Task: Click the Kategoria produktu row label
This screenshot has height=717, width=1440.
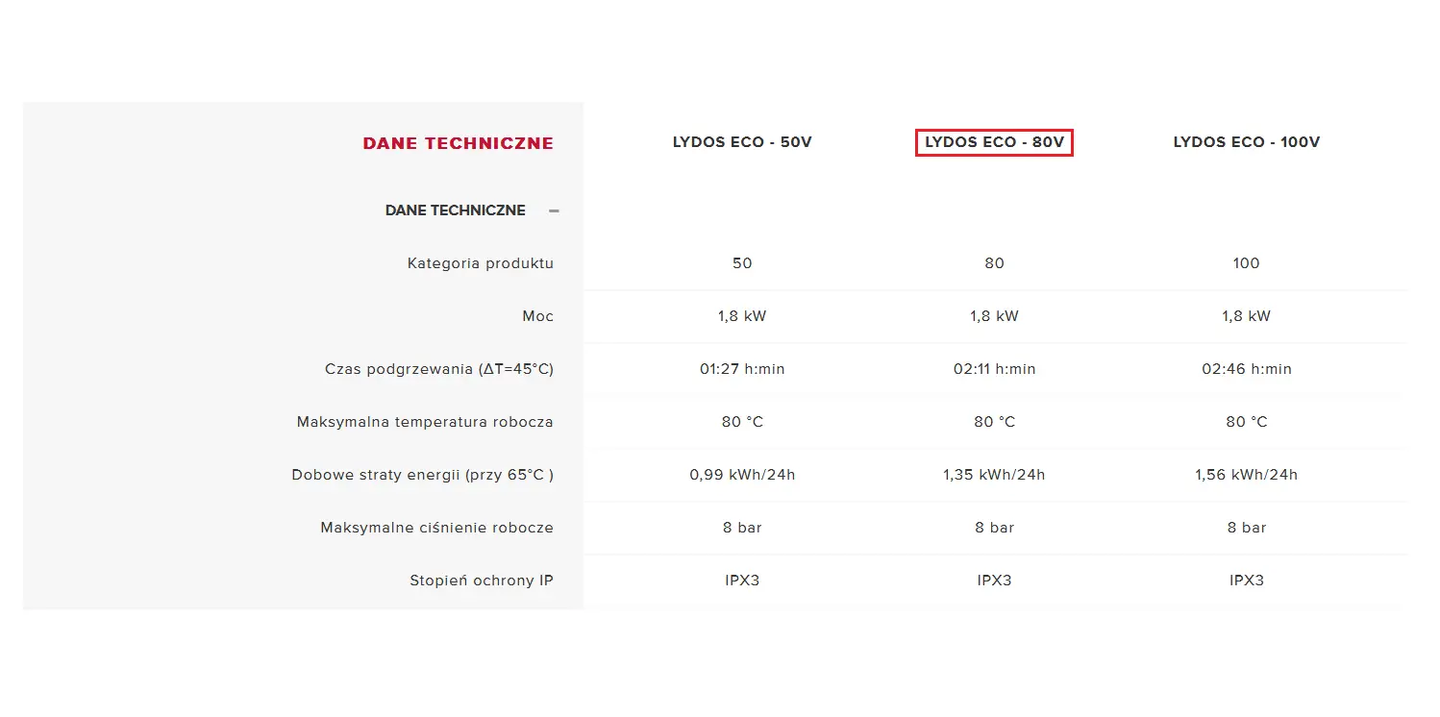Action: (x=481, y=263)
